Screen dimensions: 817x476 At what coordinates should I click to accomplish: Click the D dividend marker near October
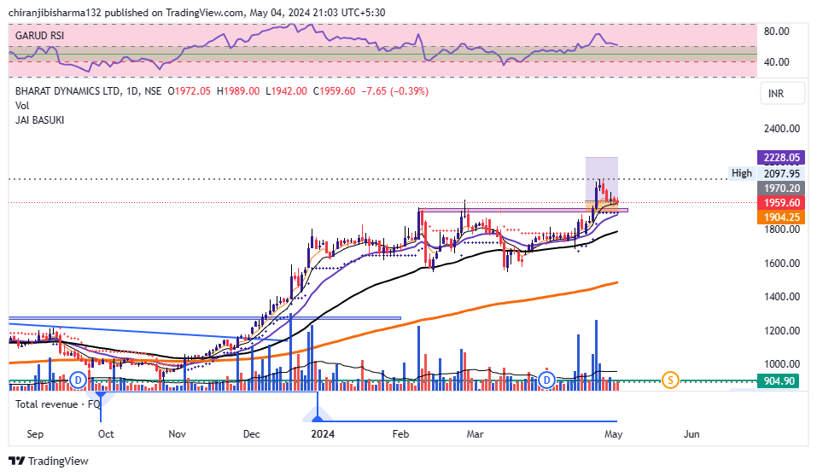[x=79, y=380]
